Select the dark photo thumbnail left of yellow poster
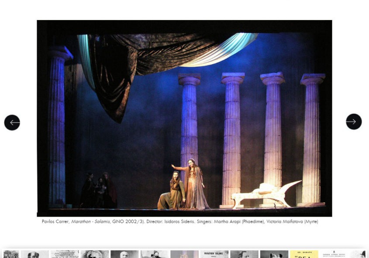Screen dimensions: 369x258 [x=274, y=254]
